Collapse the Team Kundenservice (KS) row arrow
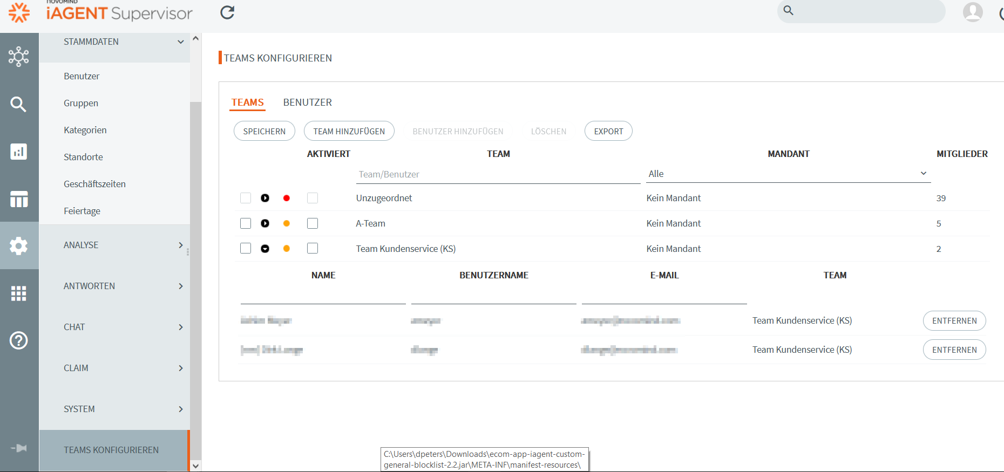This screenshot has width=1004, height=472. pyautogui.click(x=265, y=249)
